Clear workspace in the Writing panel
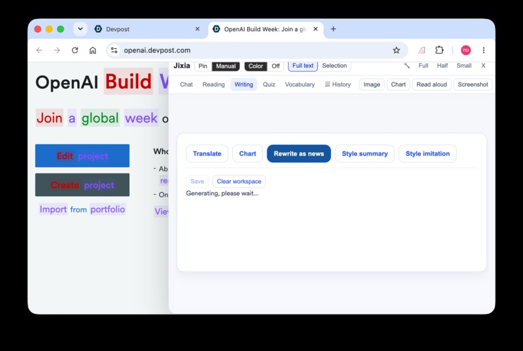The height and width of the screenshot is (351, 523). [x=239, y=181]
